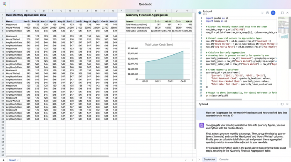Image resolution: width=291 pixels, height=162 pixels.
Task: Click the Python language icon
Action: 200,13
